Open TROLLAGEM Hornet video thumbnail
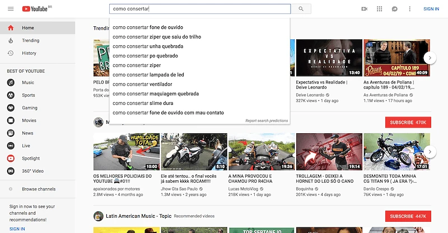448x233 pixels. pos(329,152)
